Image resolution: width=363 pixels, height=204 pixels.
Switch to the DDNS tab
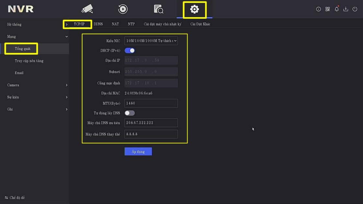98,24
